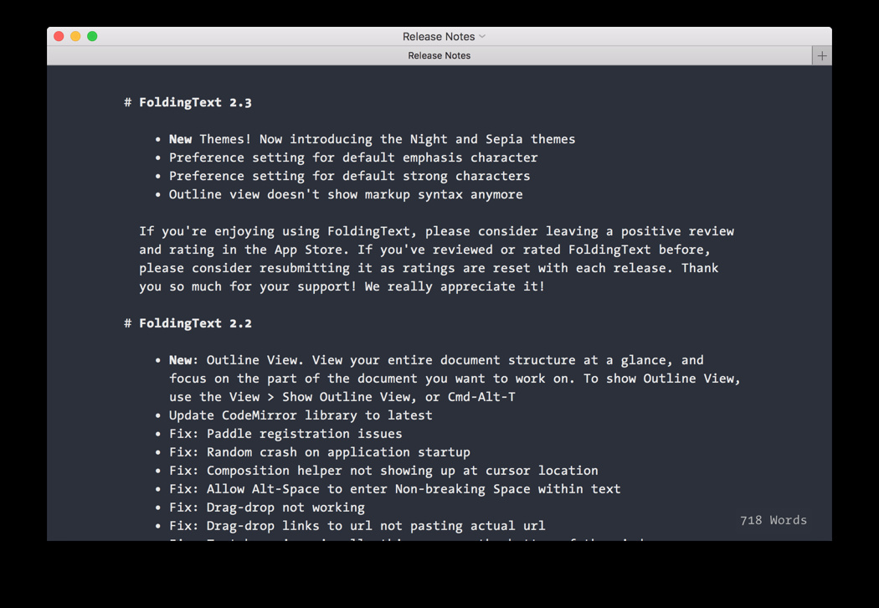Click the window title text 'Release Notes'
The image size is (879, 608).
(439, 37)
